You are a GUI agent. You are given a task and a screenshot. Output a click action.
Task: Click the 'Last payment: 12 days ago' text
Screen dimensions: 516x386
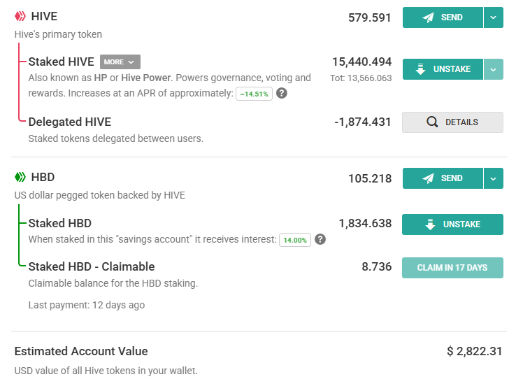tap(87, 305)
